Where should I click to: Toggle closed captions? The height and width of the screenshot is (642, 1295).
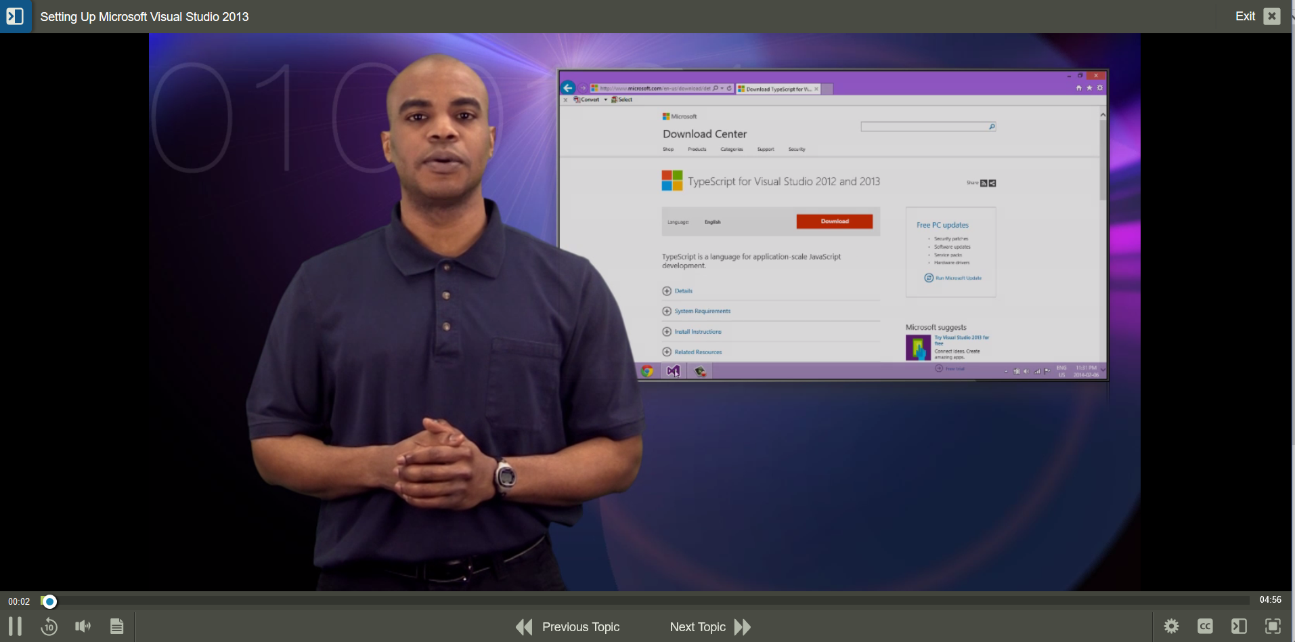click(x=1205, y=626)
